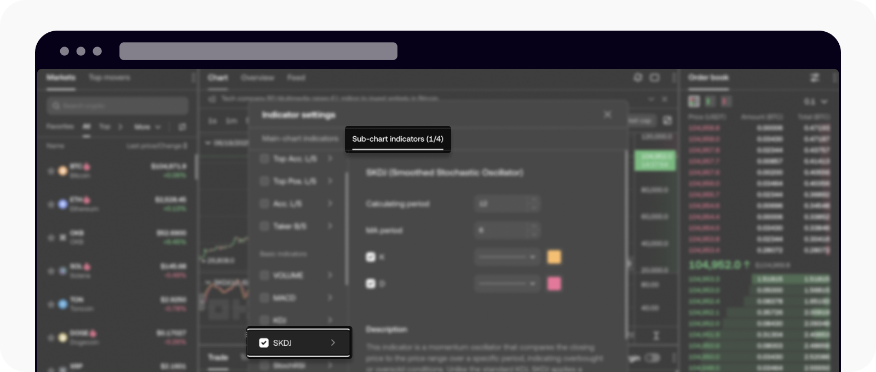The width and height of the screenshot is (876, 372).
Task: Expand the SKDJ indicator chevron
Action: click(332, 343)
